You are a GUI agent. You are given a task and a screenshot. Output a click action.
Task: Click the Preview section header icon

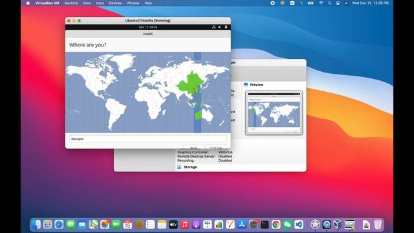pos(246,85)
